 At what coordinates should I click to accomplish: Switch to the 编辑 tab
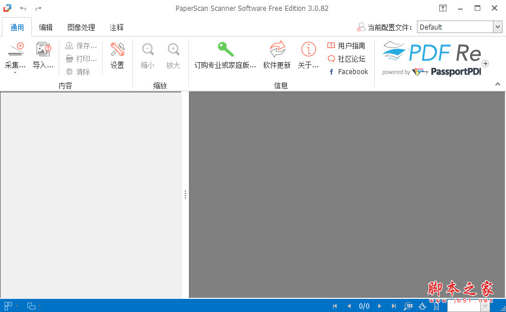(x=46, y=27)
